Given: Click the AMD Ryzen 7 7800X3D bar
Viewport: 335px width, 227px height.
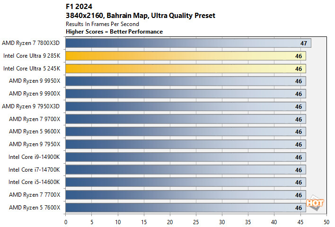Looking at the screenshot, I should coord(188,43).
